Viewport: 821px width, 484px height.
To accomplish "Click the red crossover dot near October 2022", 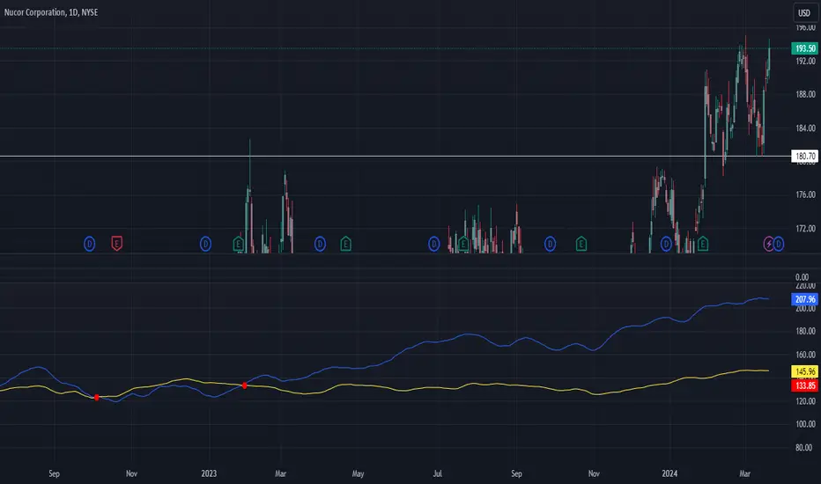I will [96, 398].
